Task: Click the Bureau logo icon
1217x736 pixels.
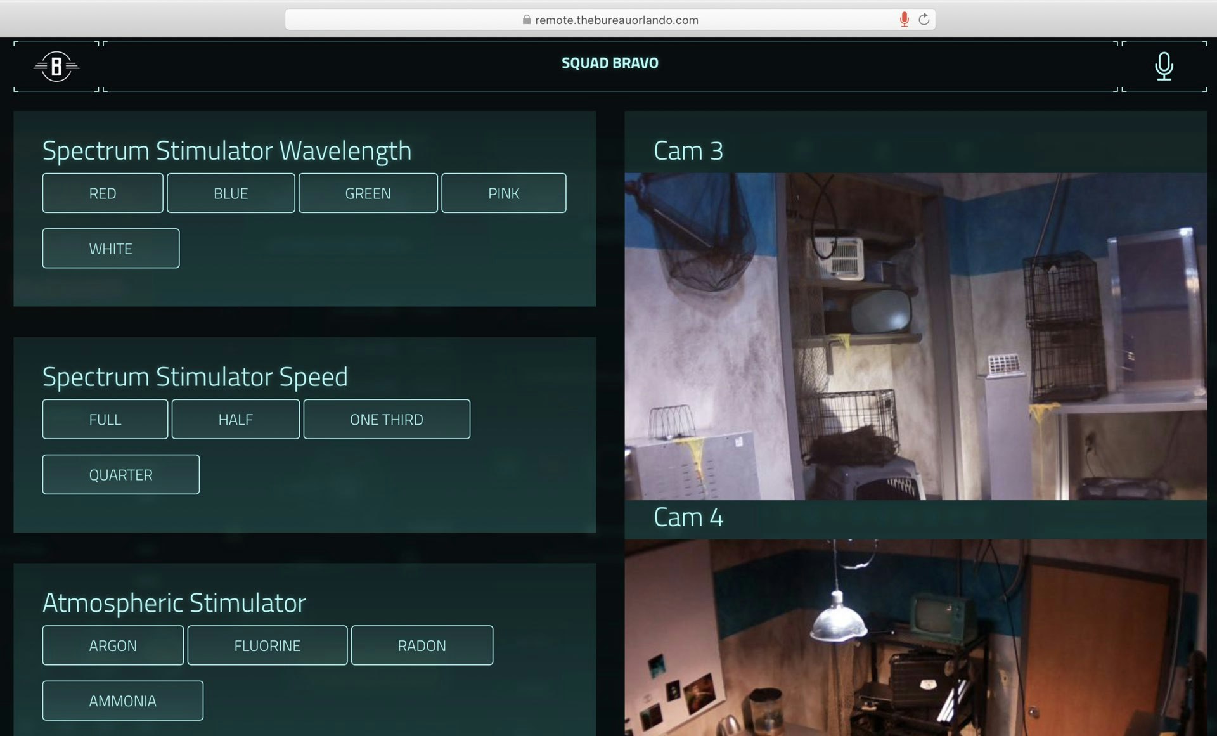Action: (x=56, y=66)
